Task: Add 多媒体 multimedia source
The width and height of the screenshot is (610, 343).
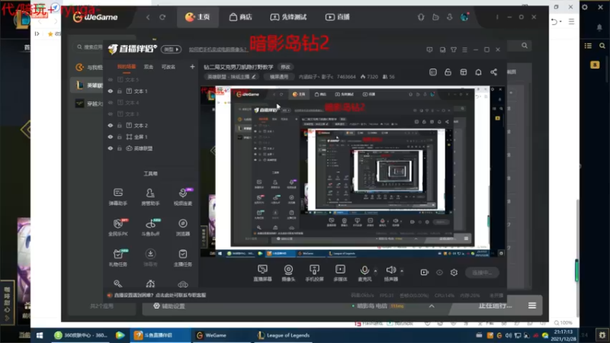Action: pos(340,273)
